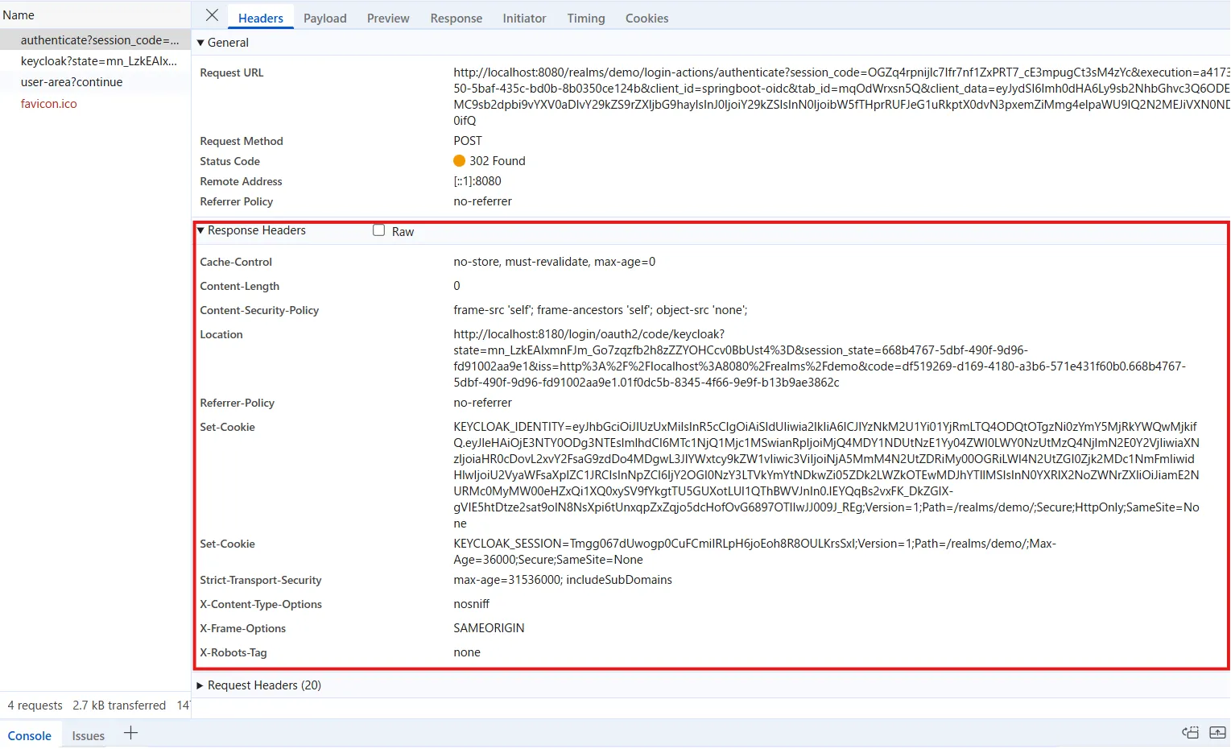Select the Console drawer tab
Viewport: 1231px width, 749px height.
point(30,735)
